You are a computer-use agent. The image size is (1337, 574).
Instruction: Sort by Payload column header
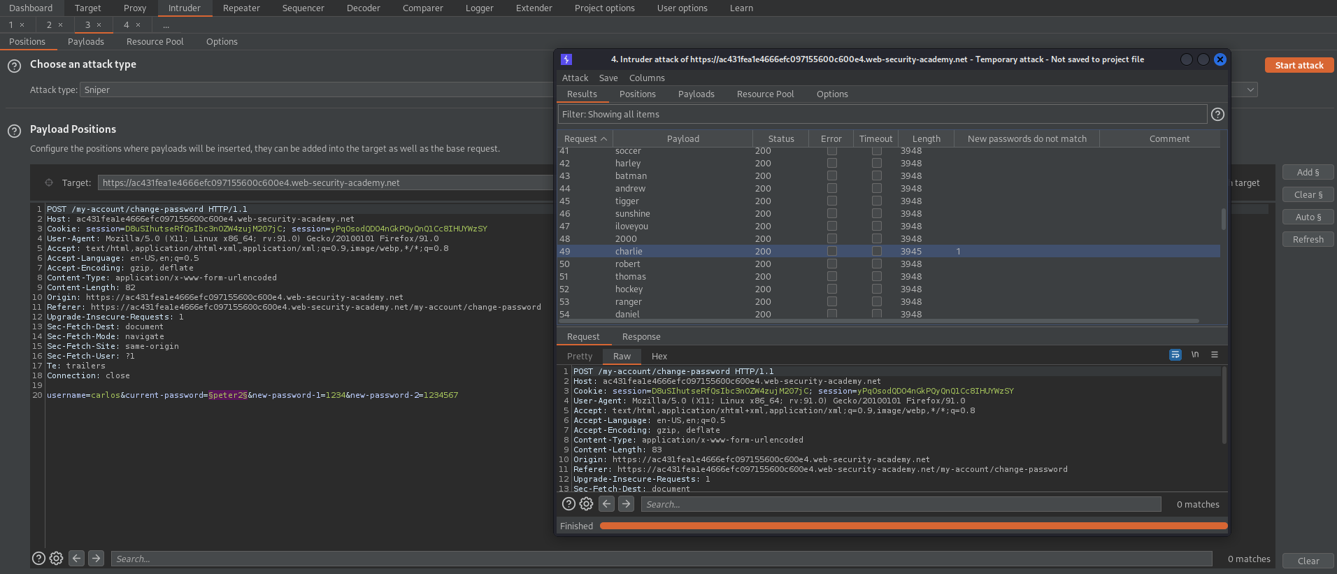click(683, 138)
